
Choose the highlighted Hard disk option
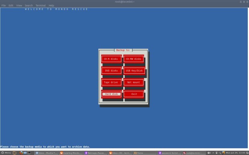tap(111, 94)
